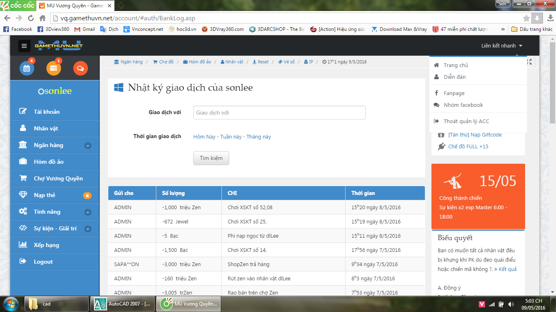Open the Liên kết nhanh dropdown
This screenshot has height=312, width=556.
(501, 46)
